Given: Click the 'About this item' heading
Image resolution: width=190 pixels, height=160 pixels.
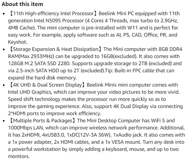Looking at the screenshot, I should 22,4.
